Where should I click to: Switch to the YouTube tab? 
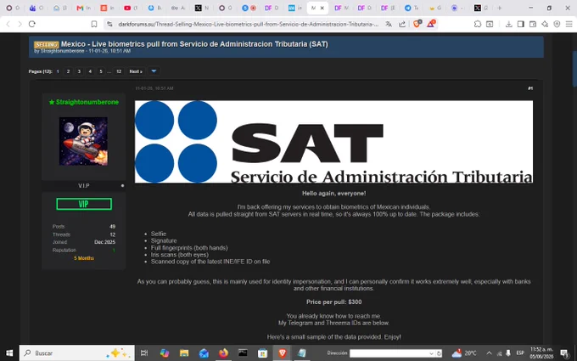131,8
